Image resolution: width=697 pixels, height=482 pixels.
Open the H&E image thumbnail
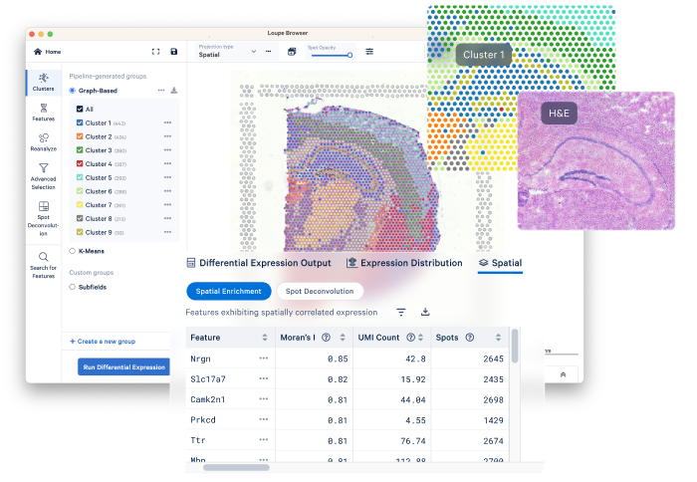coord(596,160)
